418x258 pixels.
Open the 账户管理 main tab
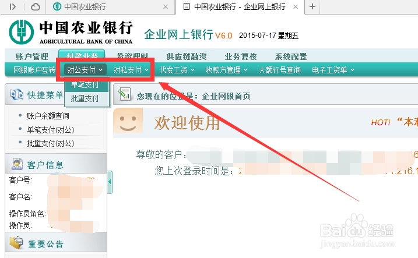pos(32,56)
